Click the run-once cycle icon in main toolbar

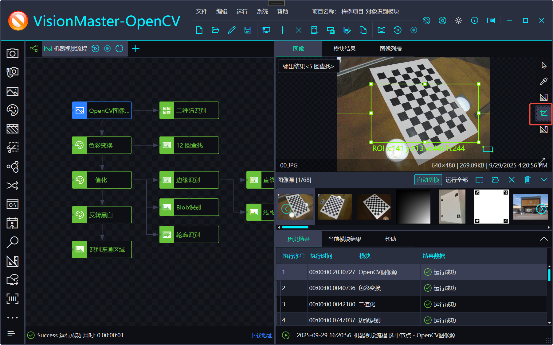pos(398,30)
